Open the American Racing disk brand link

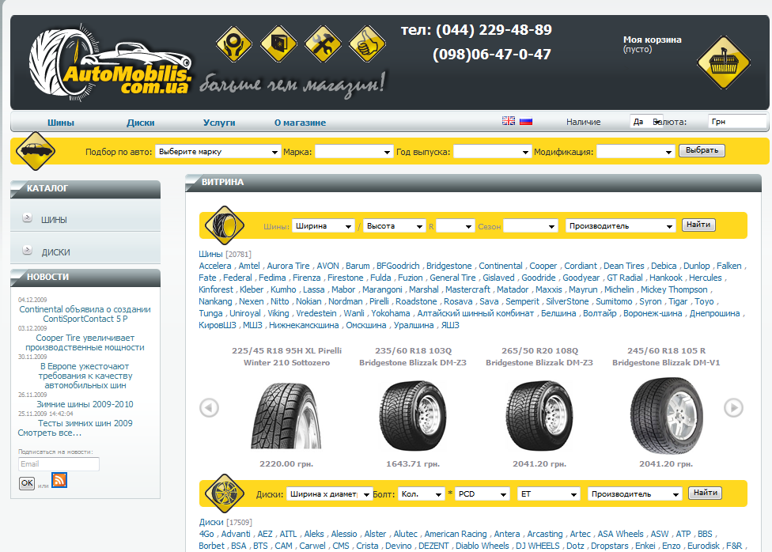click(x=456, y=534)
